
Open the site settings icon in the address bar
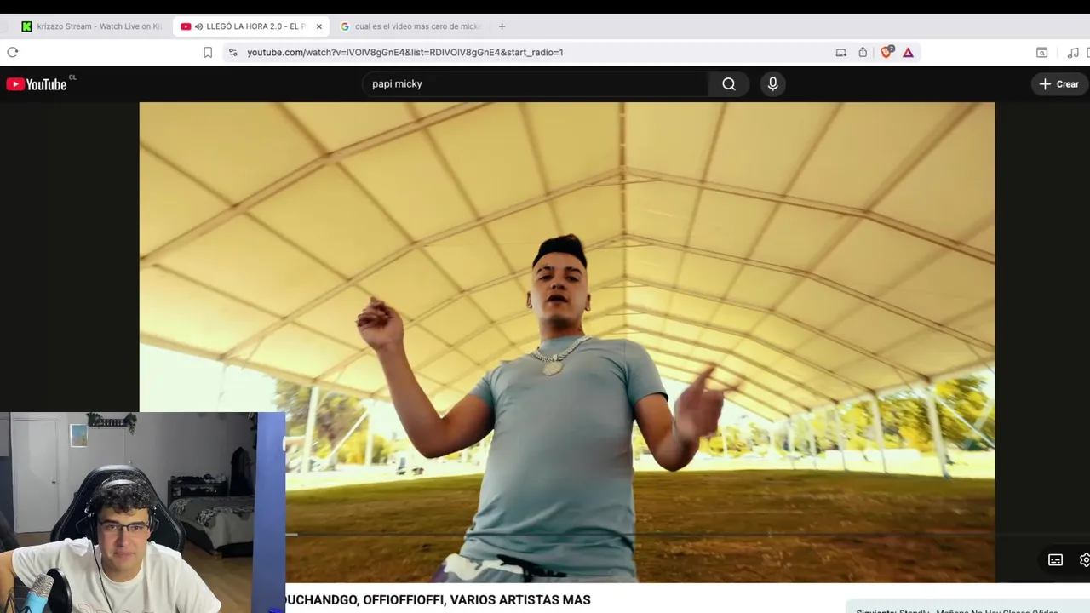coord(232,52)
